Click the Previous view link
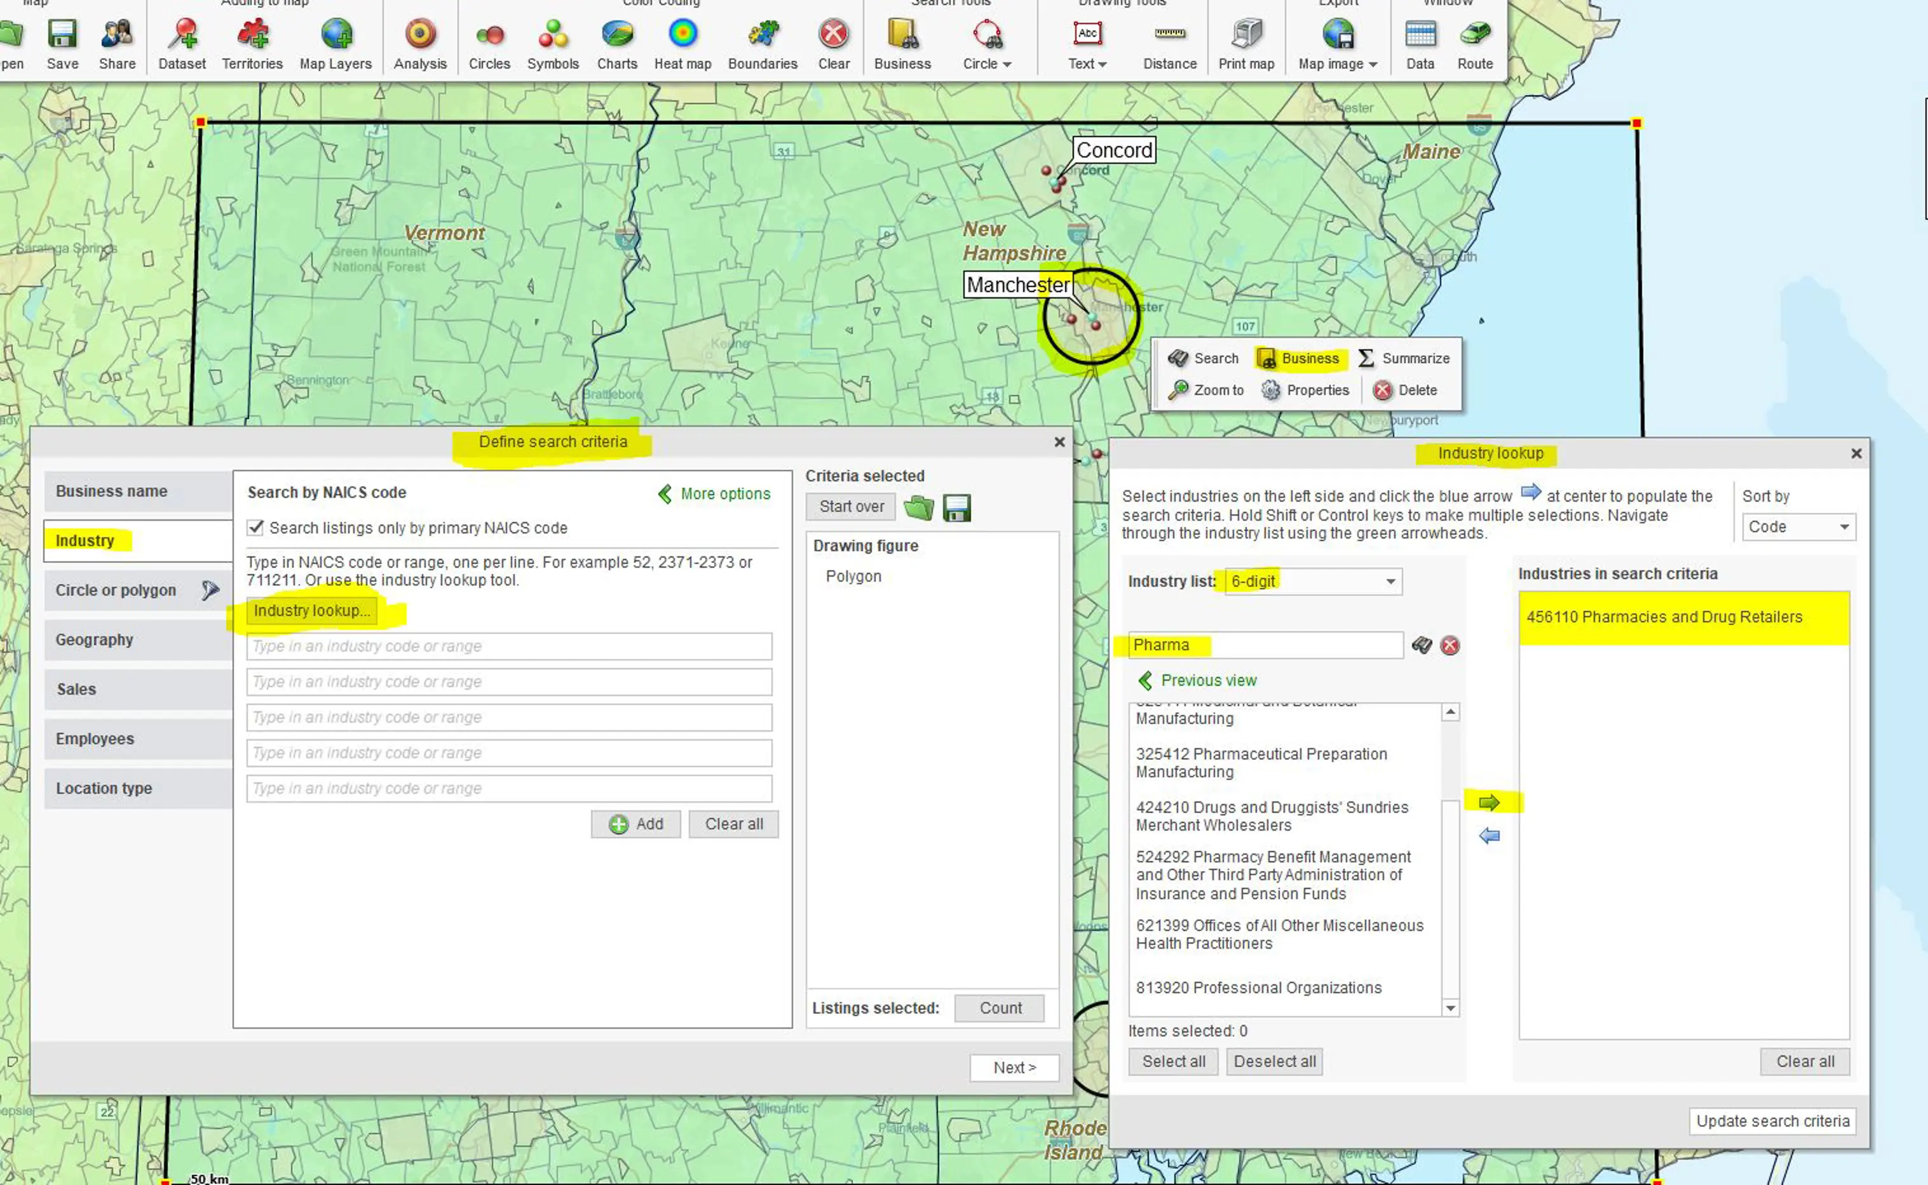1928x1185 pixels. point(1197,680)
